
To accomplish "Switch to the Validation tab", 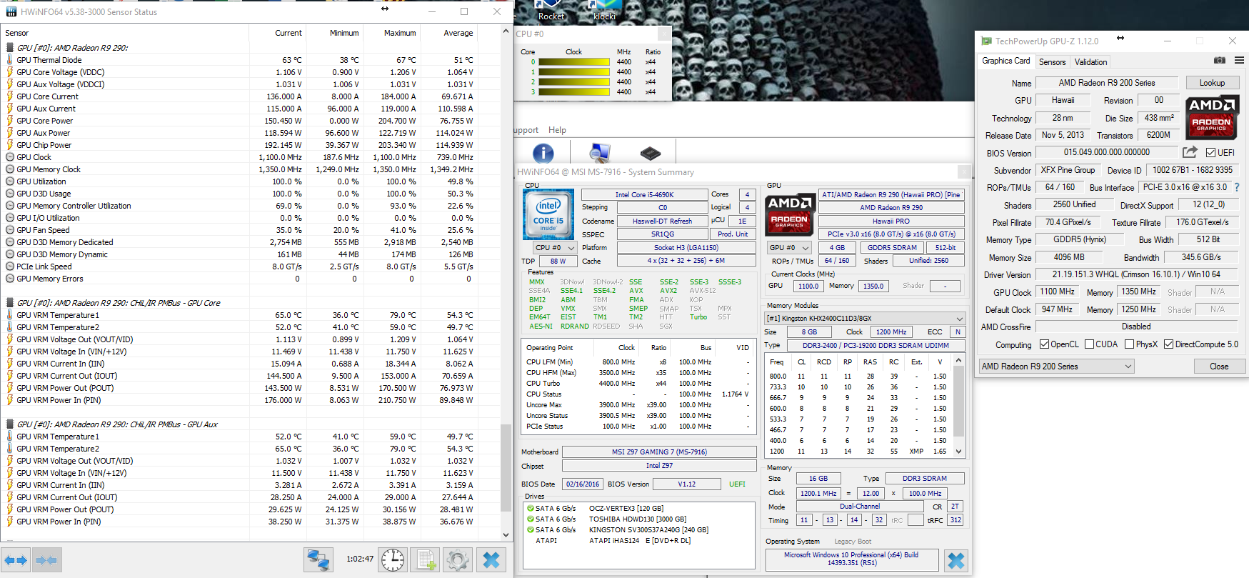I will click(1091, 62).
